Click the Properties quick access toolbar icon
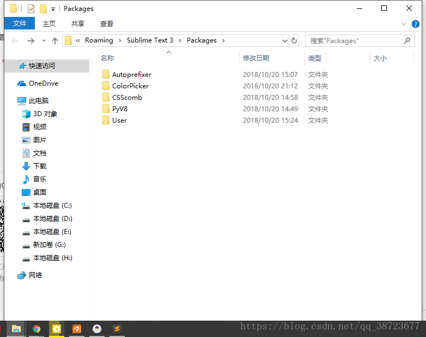The height and width of the screenshot is (337, 426). (x=31, y=9)
